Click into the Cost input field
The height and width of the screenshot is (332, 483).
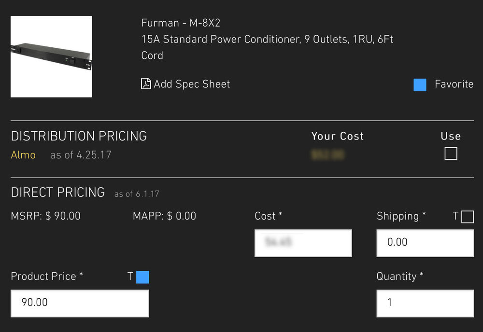click(x=303, y=243)
